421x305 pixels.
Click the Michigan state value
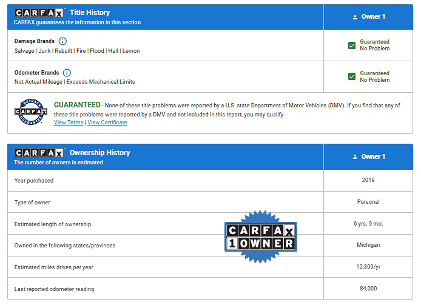[x=368, y=246]
